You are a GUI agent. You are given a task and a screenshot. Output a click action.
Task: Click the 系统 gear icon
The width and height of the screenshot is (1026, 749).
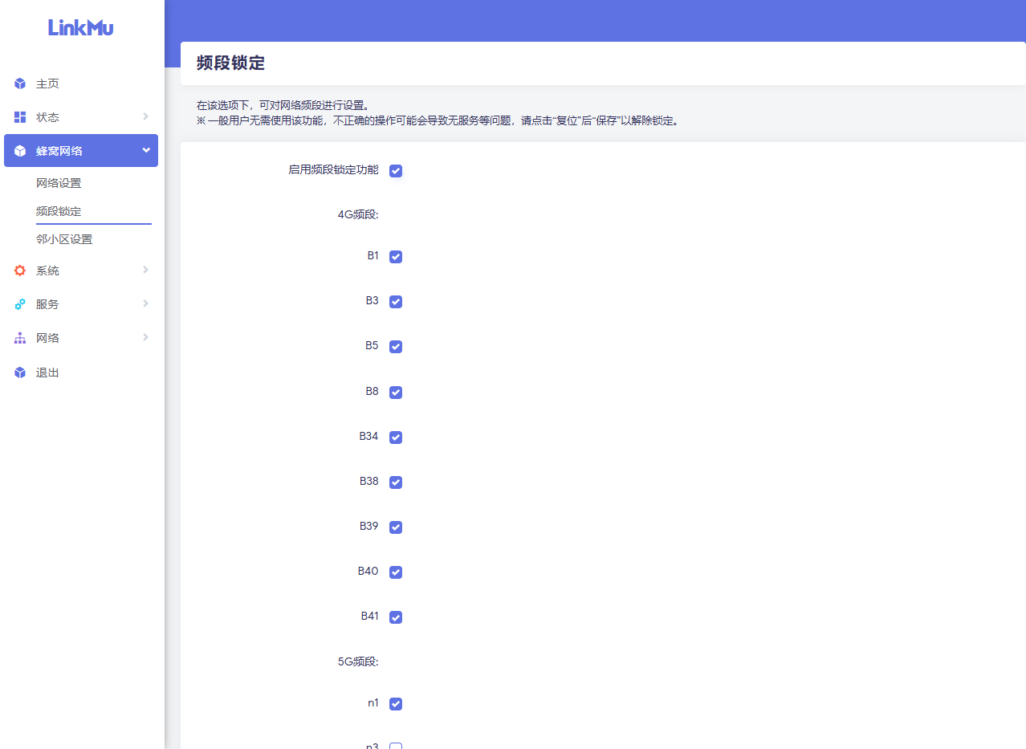20,271
